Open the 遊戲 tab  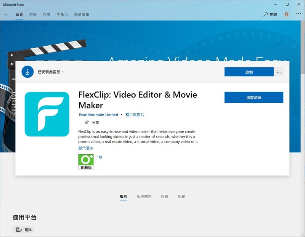[x=33, y=14]
